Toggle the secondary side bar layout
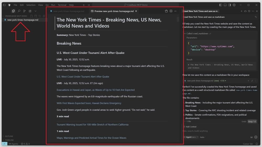 tap(230, 5)
